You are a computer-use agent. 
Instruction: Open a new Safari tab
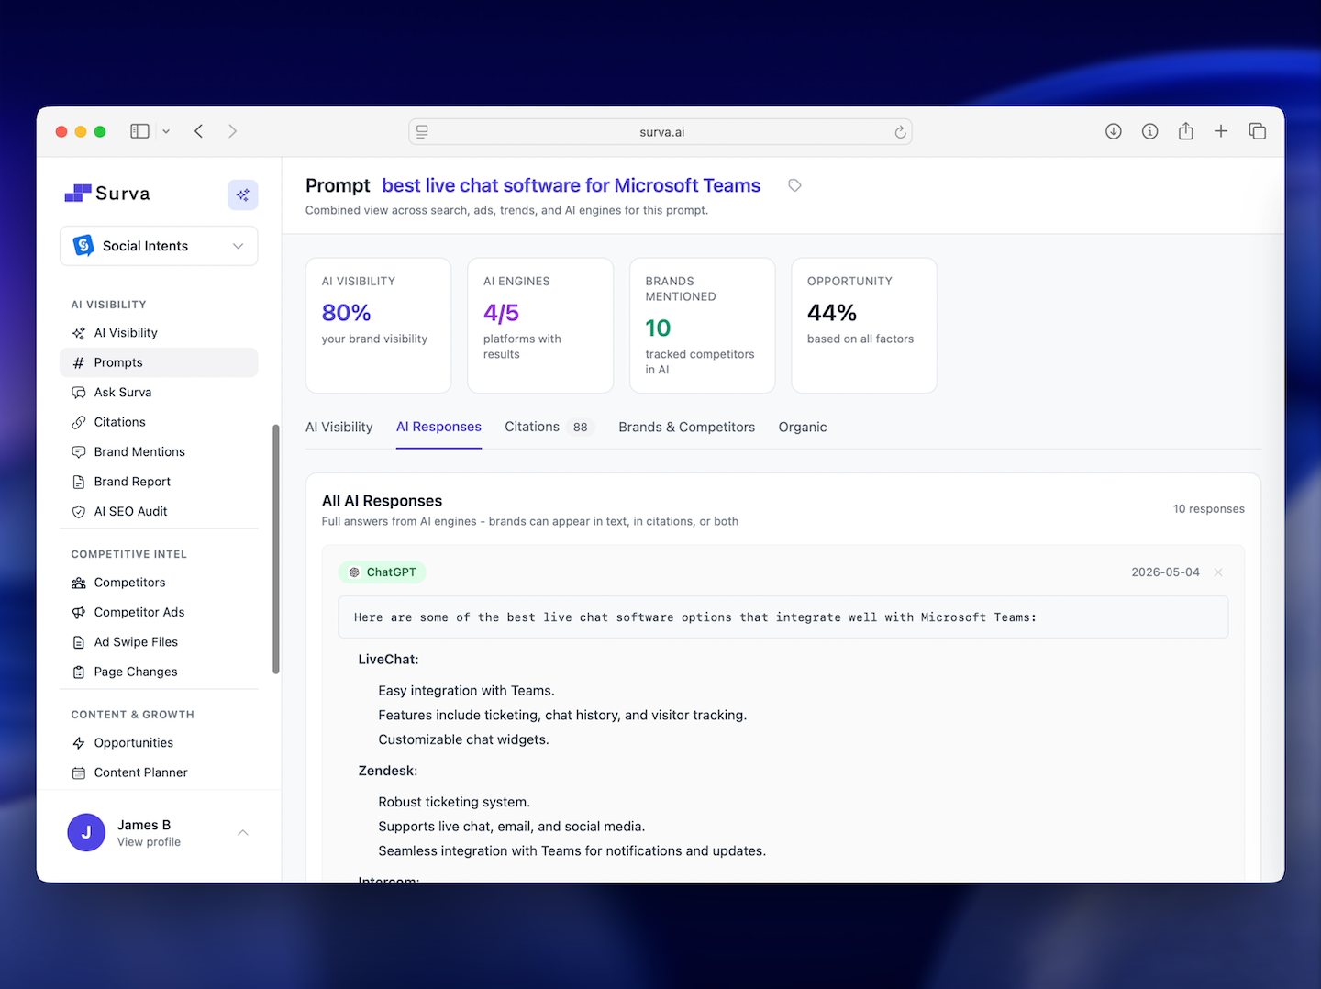[1221, 131]
